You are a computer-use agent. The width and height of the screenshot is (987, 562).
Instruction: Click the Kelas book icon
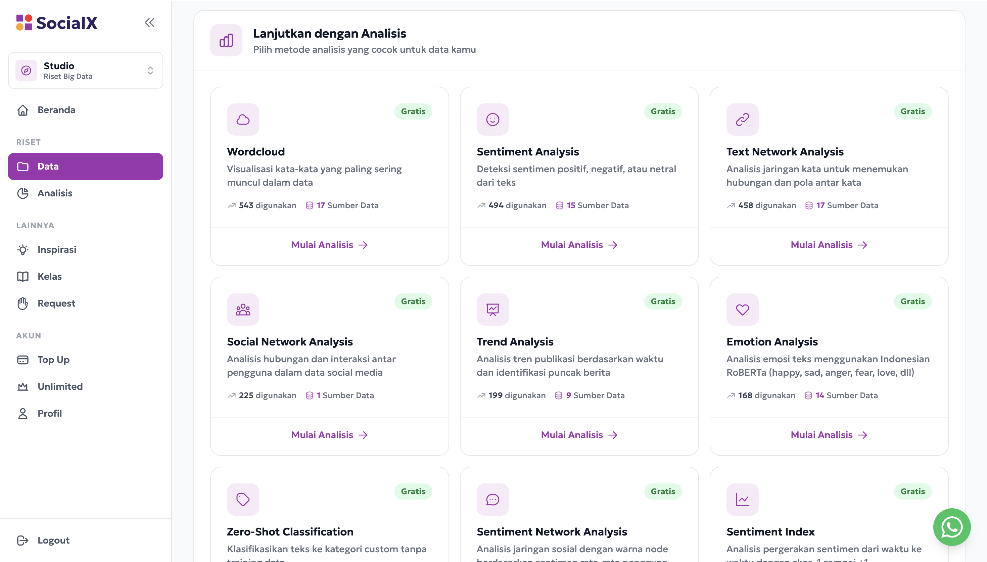[23, 276]
